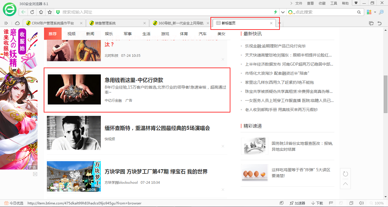Toggle the lightning speed mode in address bar
The width and height of the screenshot is (388, 207).
(x=275, y=12)
